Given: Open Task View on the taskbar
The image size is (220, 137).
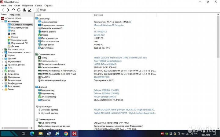Looking at the screenshot, I should click(x=24, y=134).
